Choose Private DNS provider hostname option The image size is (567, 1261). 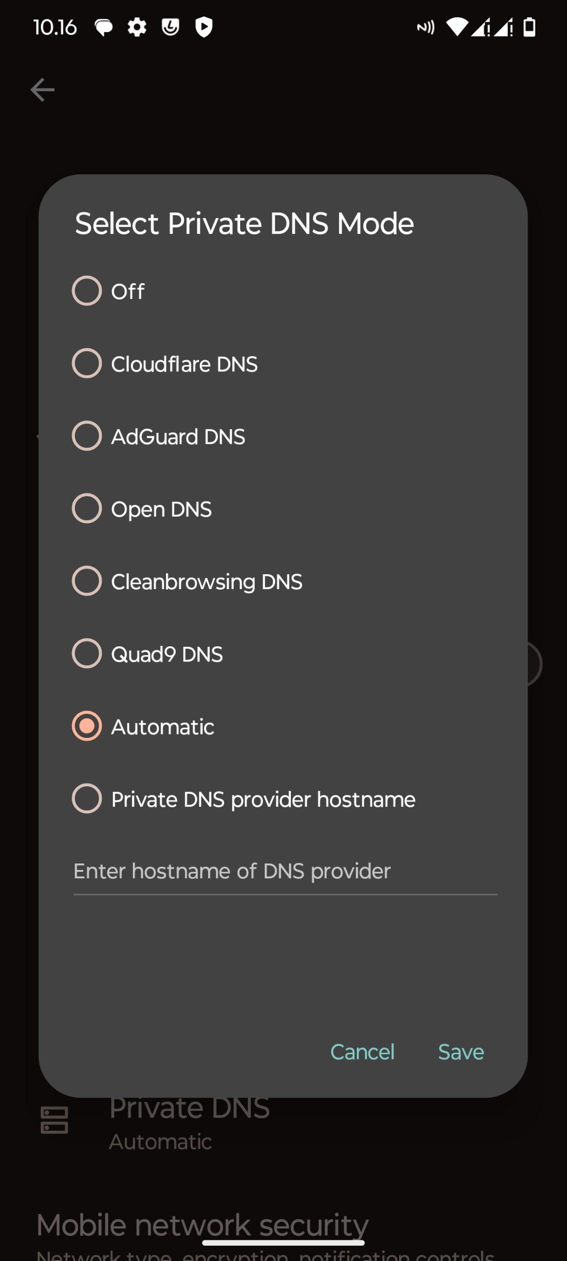[87, 798]
